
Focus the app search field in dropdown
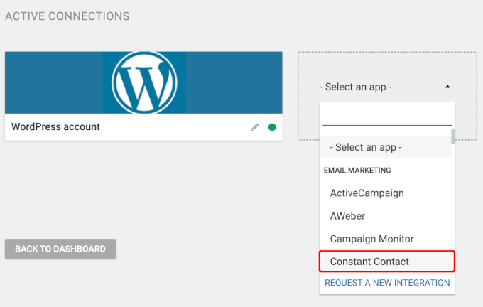click(386, 116)
